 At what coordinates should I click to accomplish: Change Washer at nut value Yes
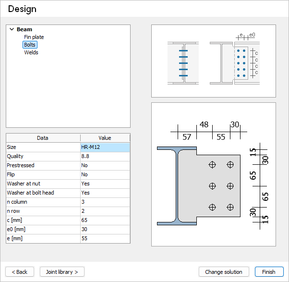[x=105, y=184]
